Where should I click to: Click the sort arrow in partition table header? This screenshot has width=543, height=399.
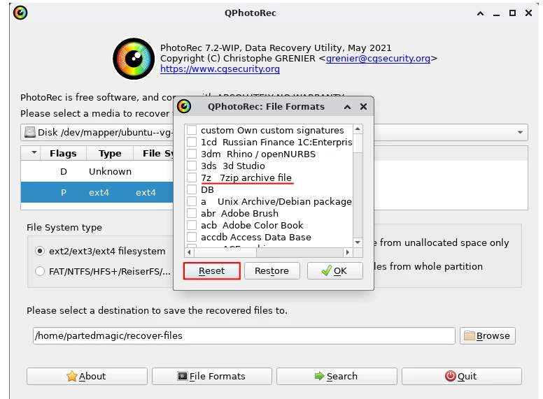point(32,153)
